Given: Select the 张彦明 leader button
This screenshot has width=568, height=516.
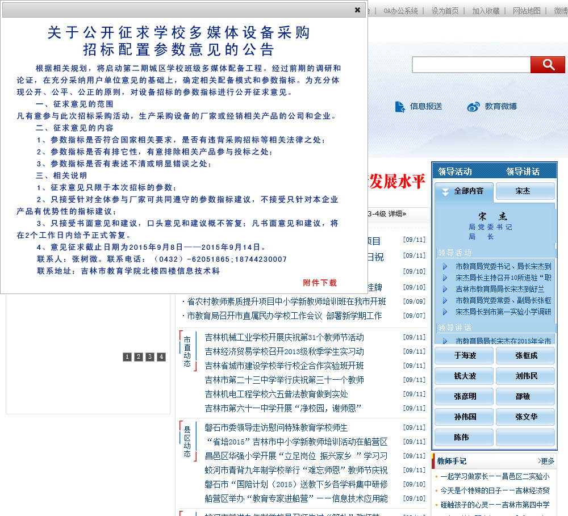Looking at the screenshot, I should pos(464,396).
